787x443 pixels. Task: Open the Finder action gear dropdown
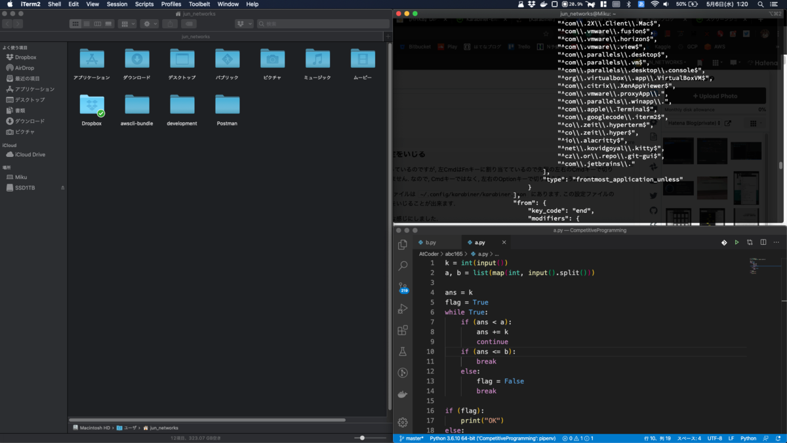pyautogui.click(x=150, y=24)
